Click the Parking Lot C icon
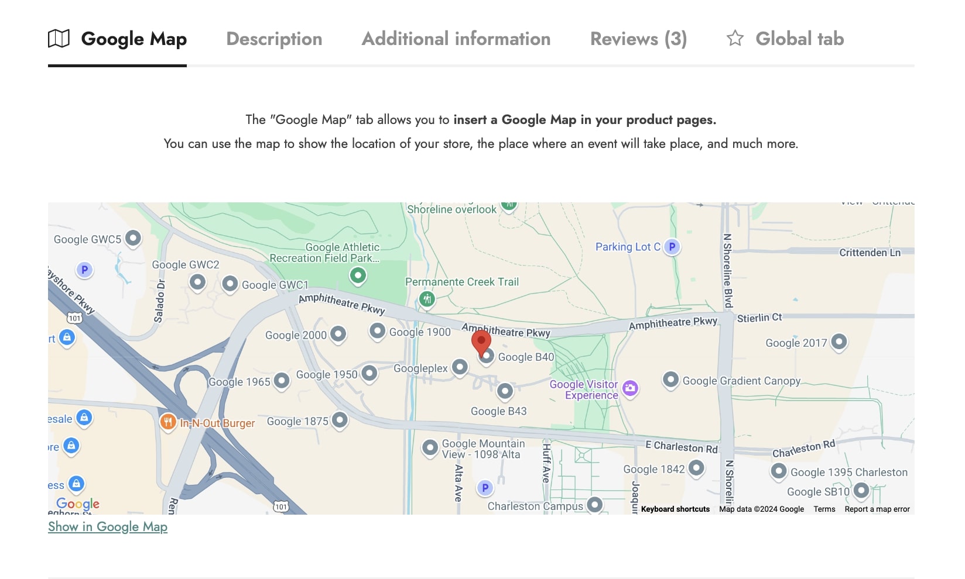Screen dimensions: 965x579 (672, 247)
